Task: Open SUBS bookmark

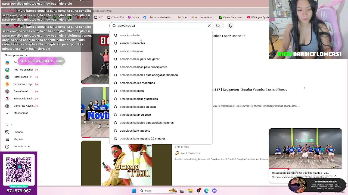Action: click(x=99, y=17)
